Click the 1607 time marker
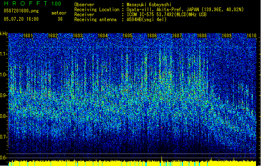Image resolution: width=261 pixels, height=166 pixels. click(x=177, y=36)
